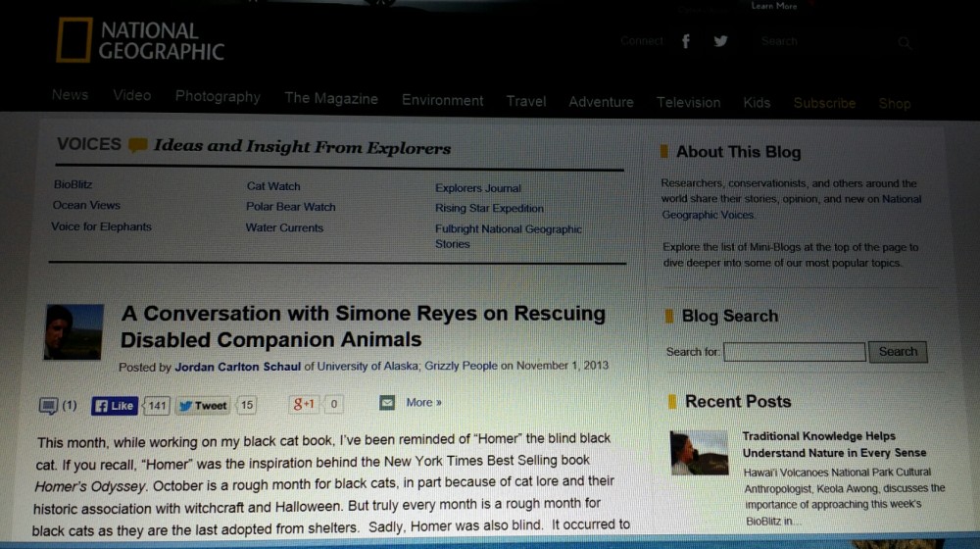Open the Water Currents blog link
The width and height of the screenshot is (980, 549).
pos(284,228)
